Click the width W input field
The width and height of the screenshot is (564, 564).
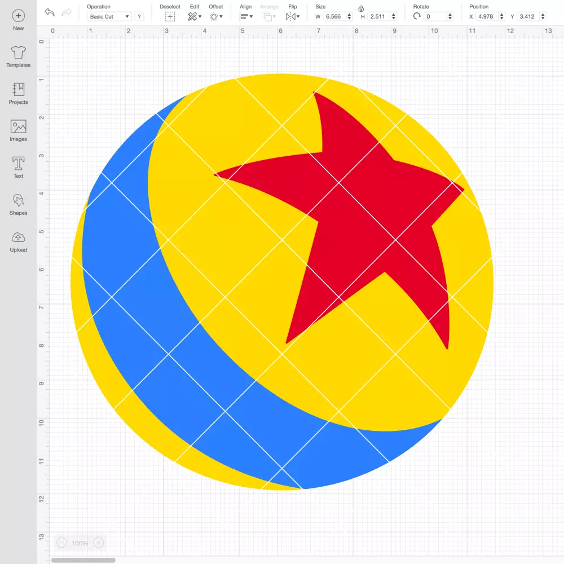[x=334, y=16]
